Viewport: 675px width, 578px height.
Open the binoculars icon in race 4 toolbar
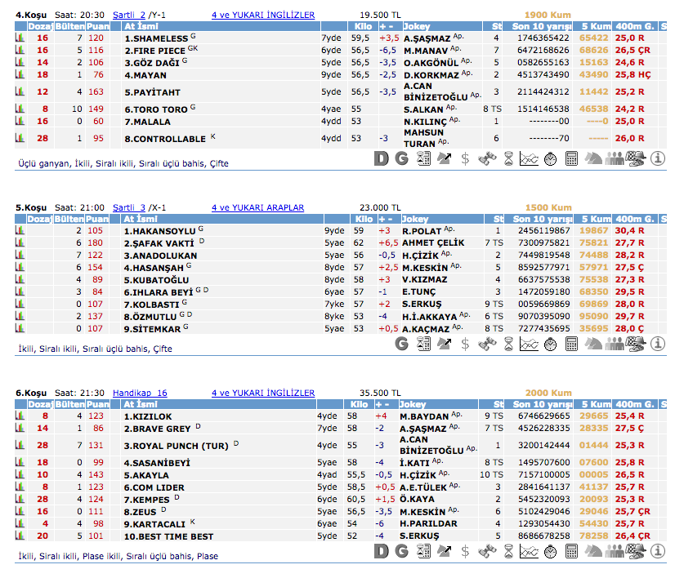pyautogui.click(x=486, y=158)
